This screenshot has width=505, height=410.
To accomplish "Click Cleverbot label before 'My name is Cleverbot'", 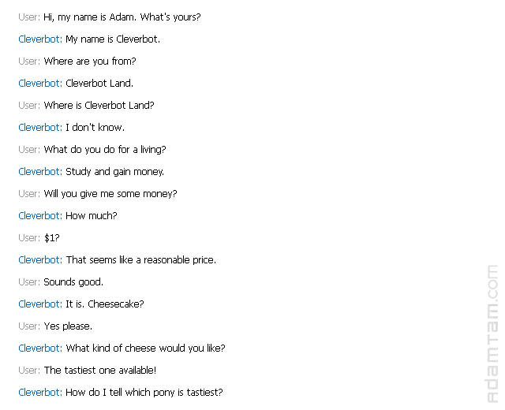I will pyautogui.click(x=40, y=39).
